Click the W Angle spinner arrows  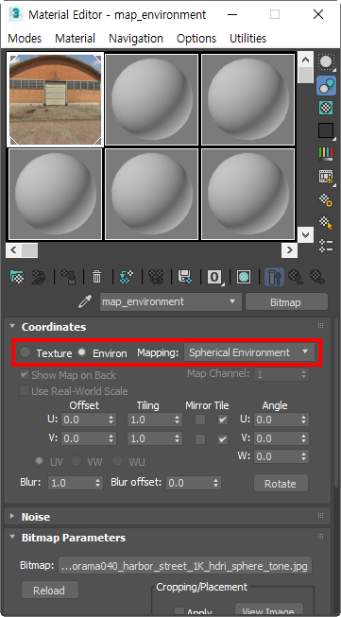point(303,456)
